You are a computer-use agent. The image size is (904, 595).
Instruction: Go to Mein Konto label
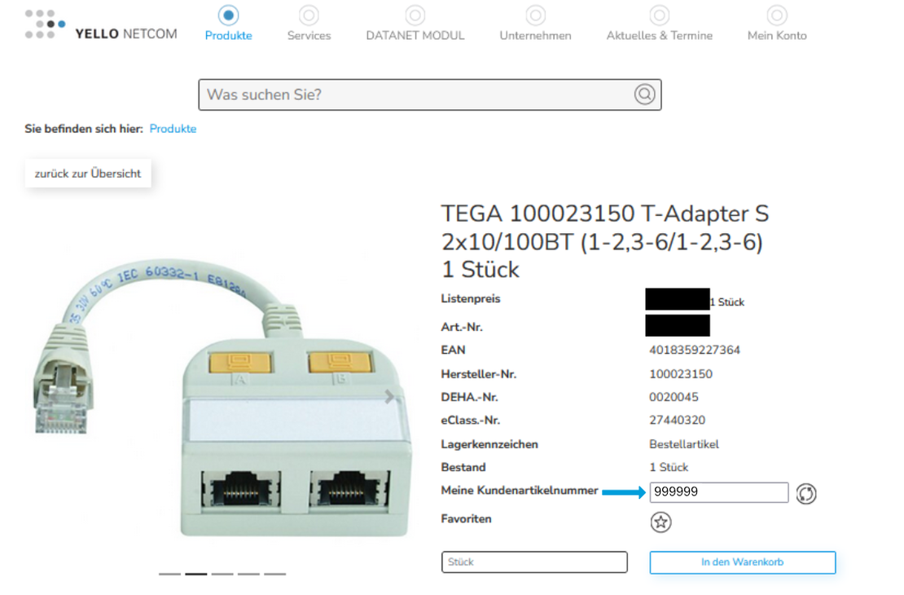pyautogui.click(x=777, y=36)
